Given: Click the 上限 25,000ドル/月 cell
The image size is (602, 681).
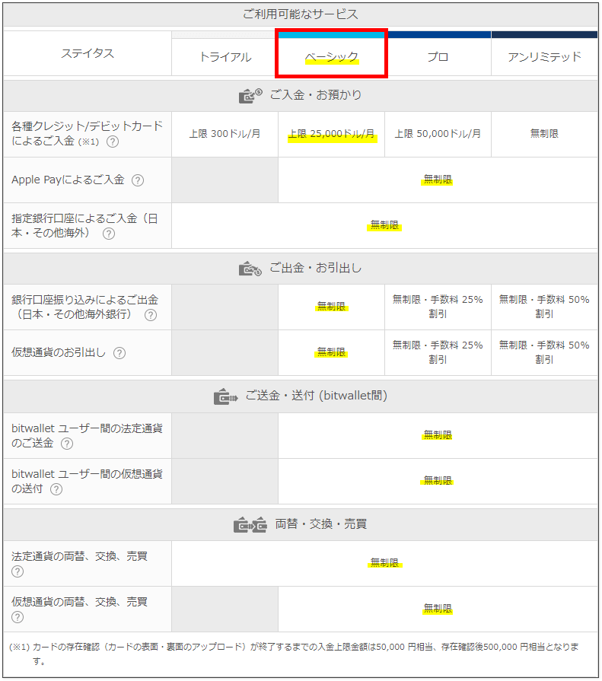Looking at the screenshot, I should coord(332,134).
